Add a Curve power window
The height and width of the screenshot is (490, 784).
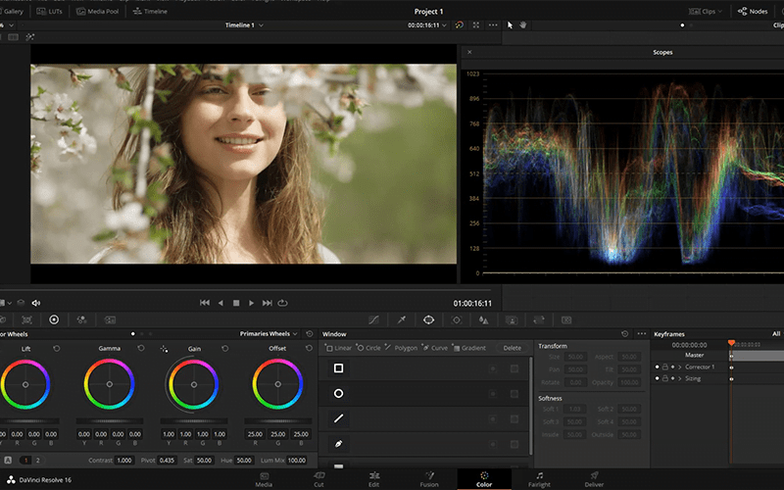tap(435, 348)
